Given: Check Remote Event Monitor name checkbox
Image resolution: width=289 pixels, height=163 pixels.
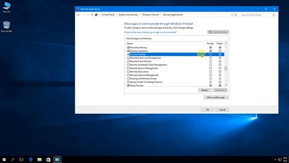Looking at the screenshot, I should click(x=128, y=62).
